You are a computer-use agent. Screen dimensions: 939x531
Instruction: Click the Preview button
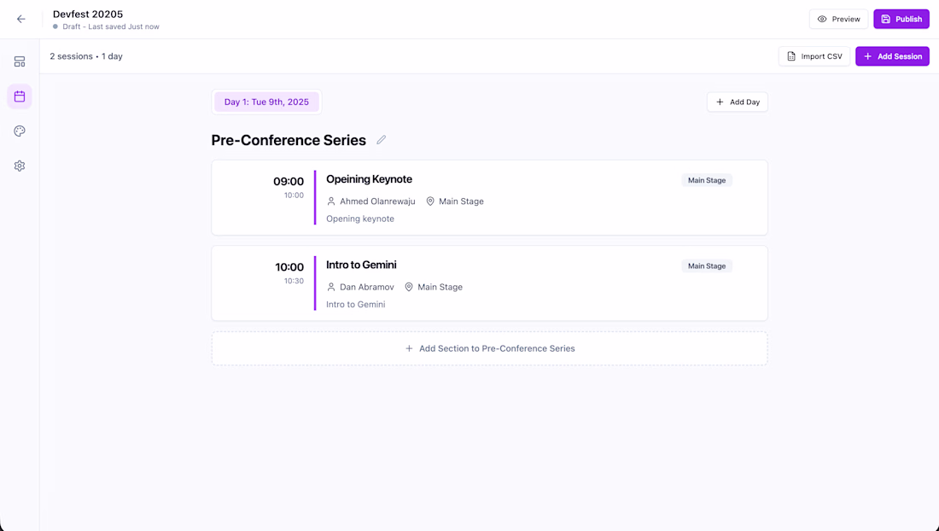838,19
